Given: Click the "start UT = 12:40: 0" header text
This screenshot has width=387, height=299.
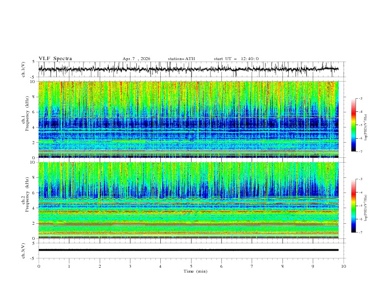Looking at the screenshot, I should [x=236, y=59].
